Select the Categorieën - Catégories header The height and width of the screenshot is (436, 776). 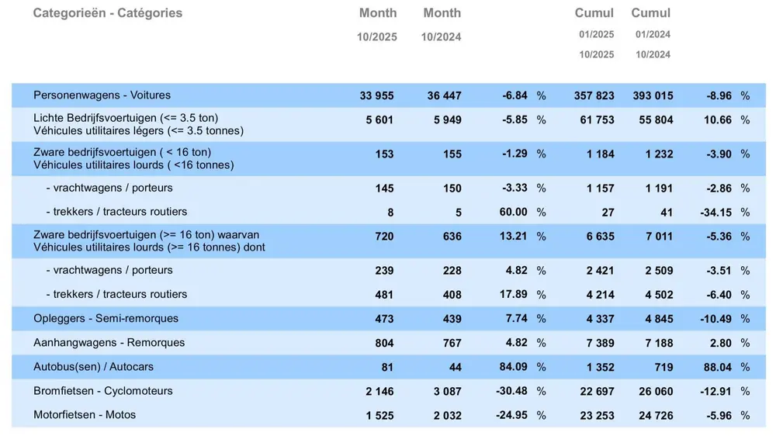[108, 13]
